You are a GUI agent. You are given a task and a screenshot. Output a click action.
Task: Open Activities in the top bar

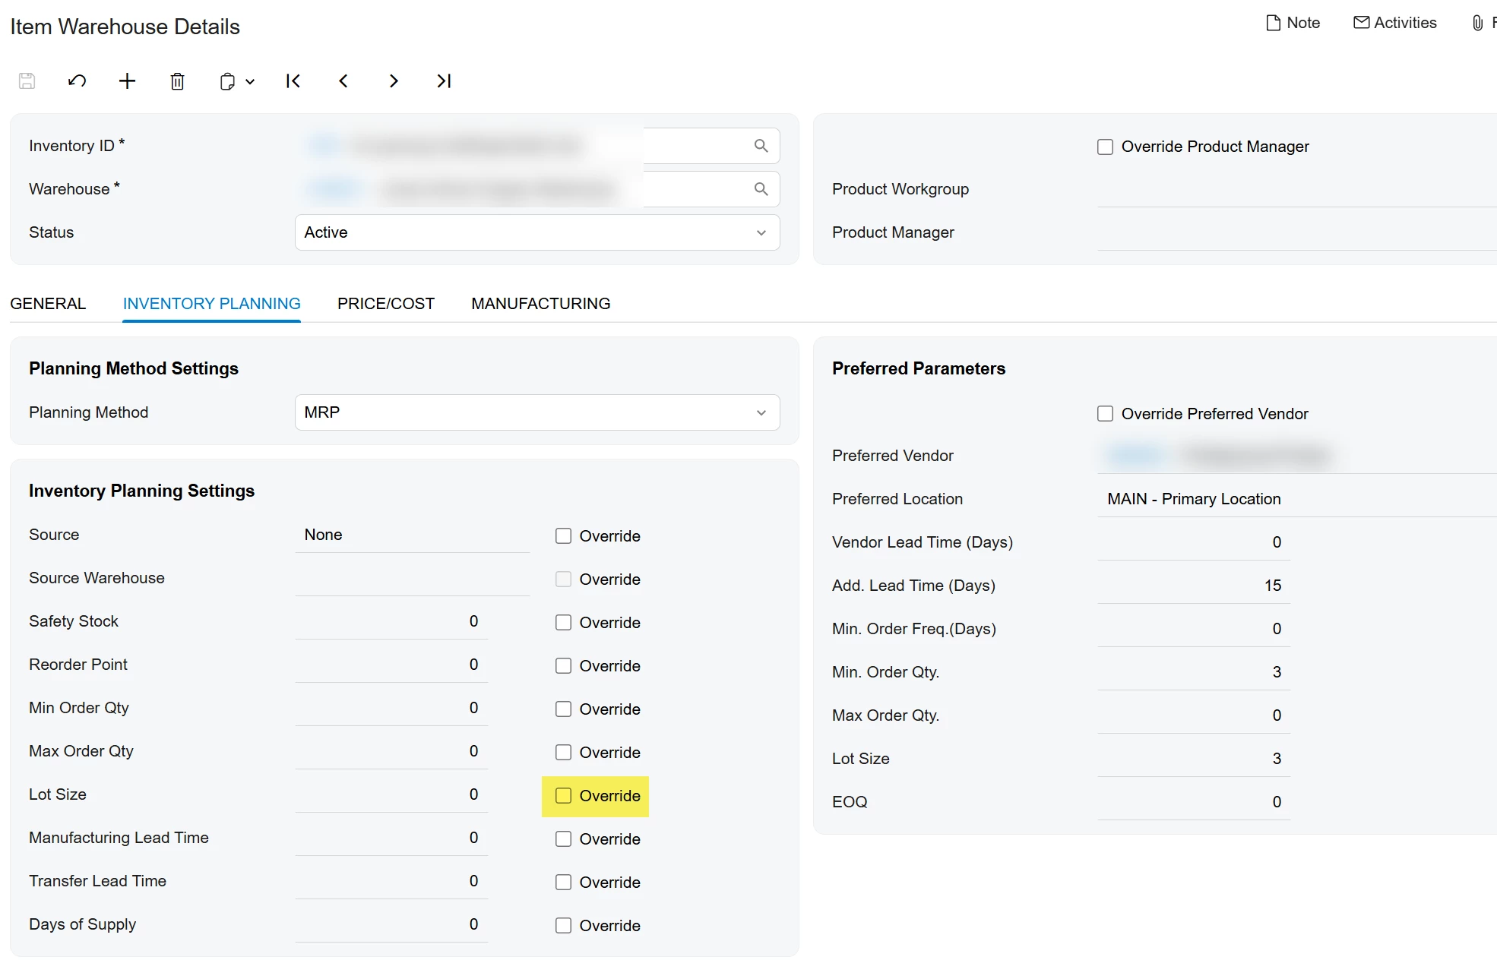click(x=1395, y=23)
